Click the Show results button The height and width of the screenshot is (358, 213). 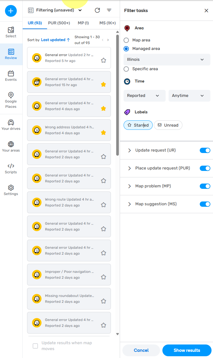(x=187, y=350)
